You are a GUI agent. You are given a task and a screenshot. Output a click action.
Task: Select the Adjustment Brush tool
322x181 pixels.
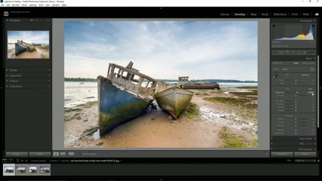[x=309, y=52]
